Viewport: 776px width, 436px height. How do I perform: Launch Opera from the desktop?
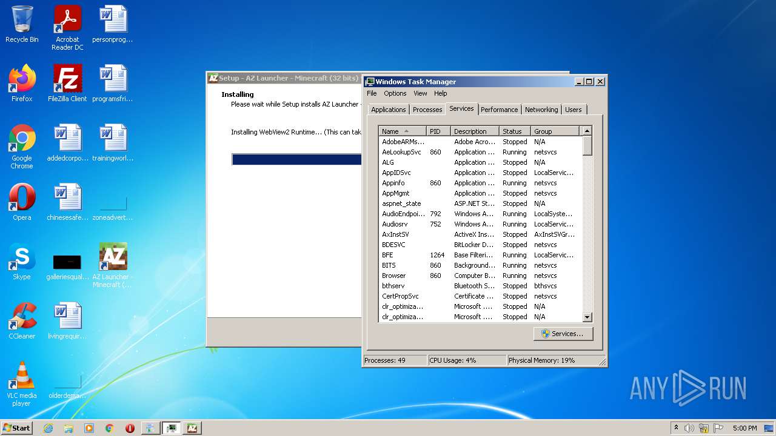click(x=22, y=202)
